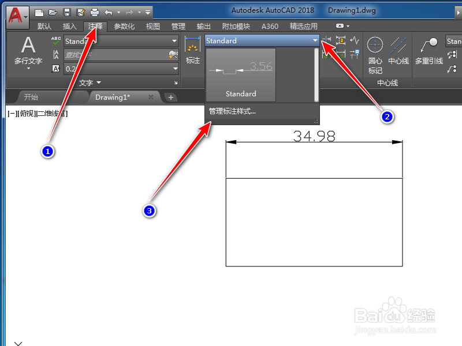Open the 精选应用 ribbon tab
Viewport: 462px width, 346px height.
tap(304, 27)
